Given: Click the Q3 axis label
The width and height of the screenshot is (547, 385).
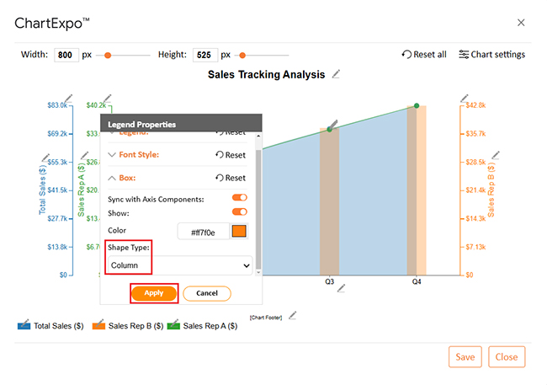Looking at the screenshot, I should click(x=329, y=281).
